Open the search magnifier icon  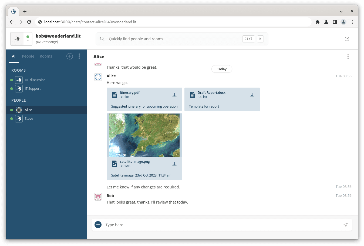(102, 39)
